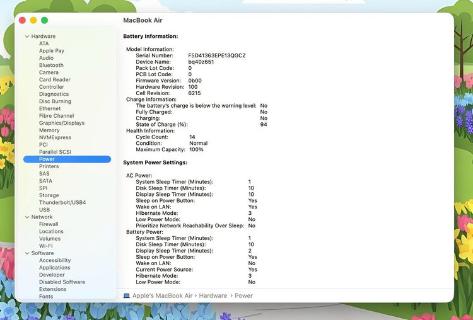Select SPI in the sidebar

(43, 188)
